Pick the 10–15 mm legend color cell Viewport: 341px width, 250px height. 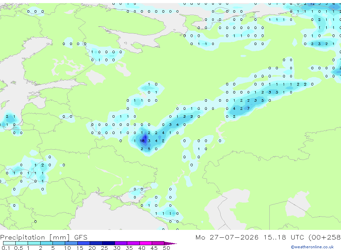[x=71, y=243]
